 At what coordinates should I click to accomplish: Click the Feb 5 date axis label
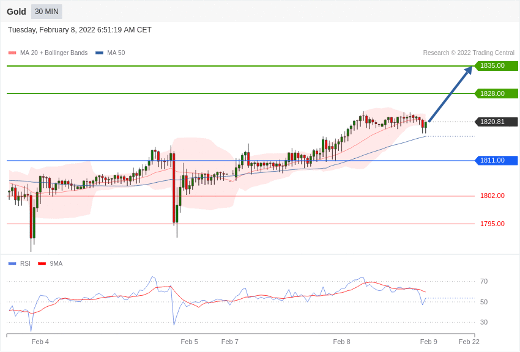click(190, 342)
